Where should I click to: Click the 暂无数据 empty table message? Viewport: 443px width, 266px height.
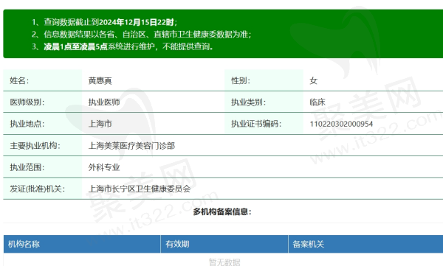(x=224, y=262)
